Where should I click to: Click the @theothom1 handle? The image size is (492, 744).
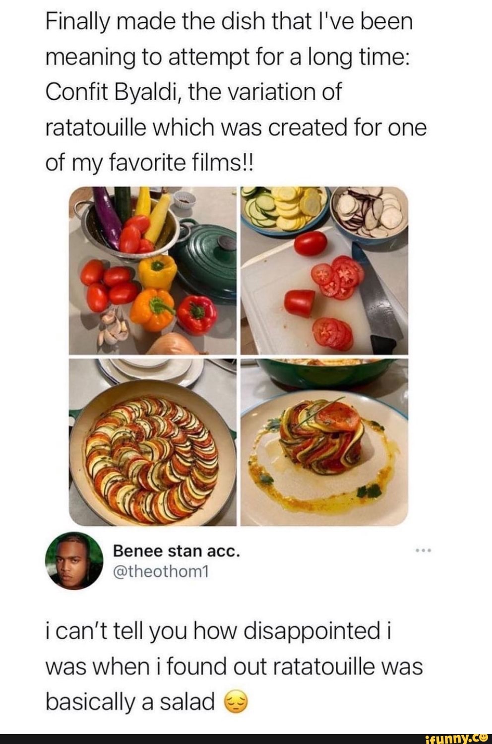pyautogui.click(x=162, y=572)
